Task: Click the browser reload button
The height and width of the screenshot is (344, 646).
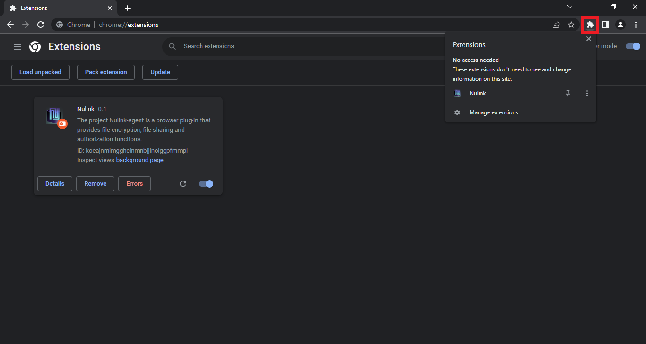Action: (41, 25)
